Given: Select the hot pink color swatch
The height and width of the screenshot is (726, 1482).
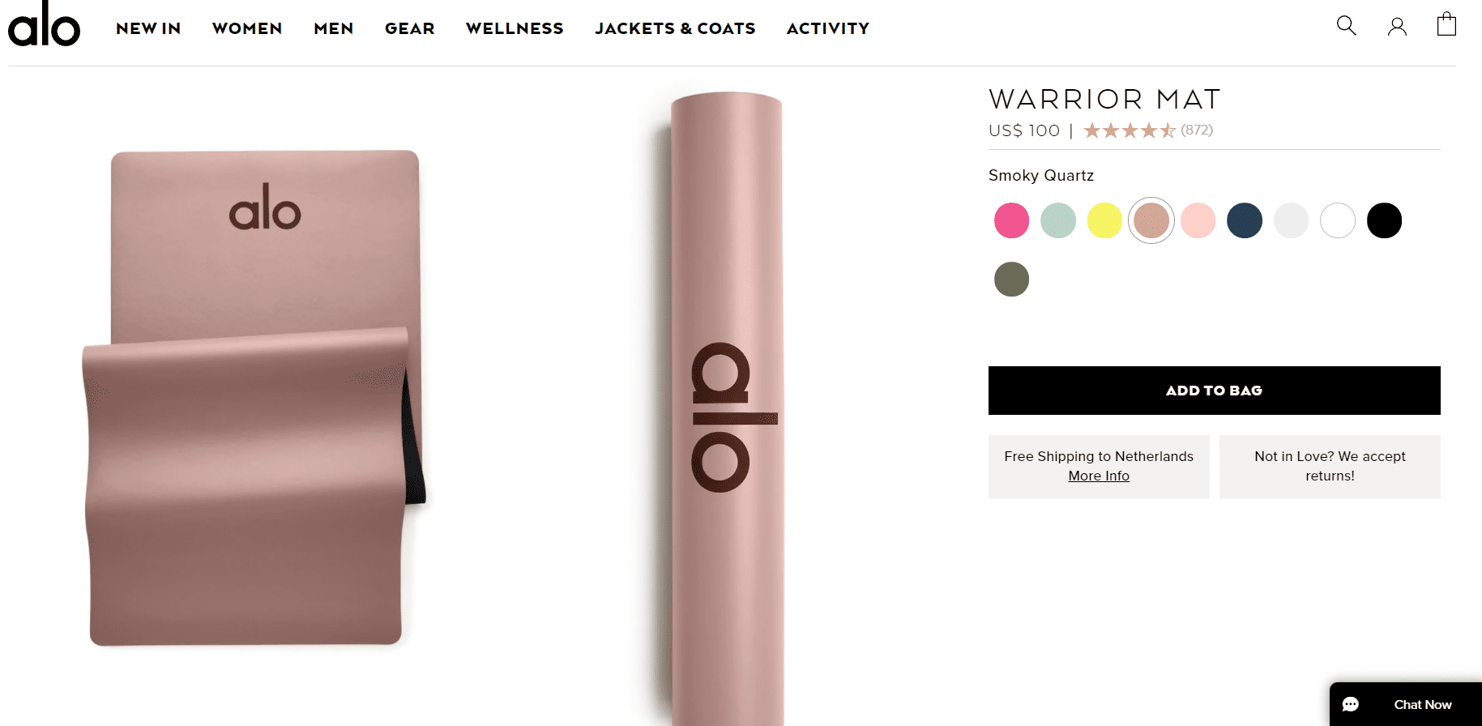Looking at the screenshot, I should (1011, 220).
